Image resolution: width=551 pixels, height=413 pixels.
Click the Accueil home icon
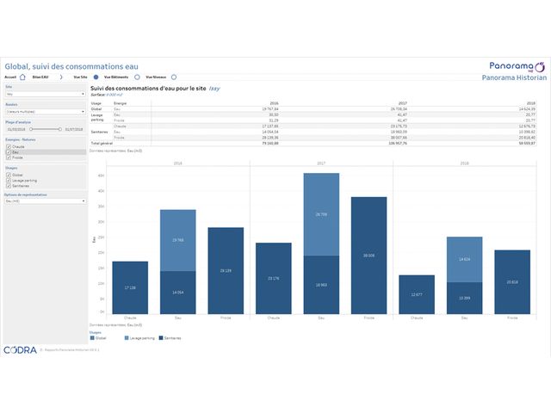23,77
